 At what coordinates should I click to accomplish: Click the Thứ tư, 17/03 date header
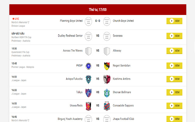point(97,10)
